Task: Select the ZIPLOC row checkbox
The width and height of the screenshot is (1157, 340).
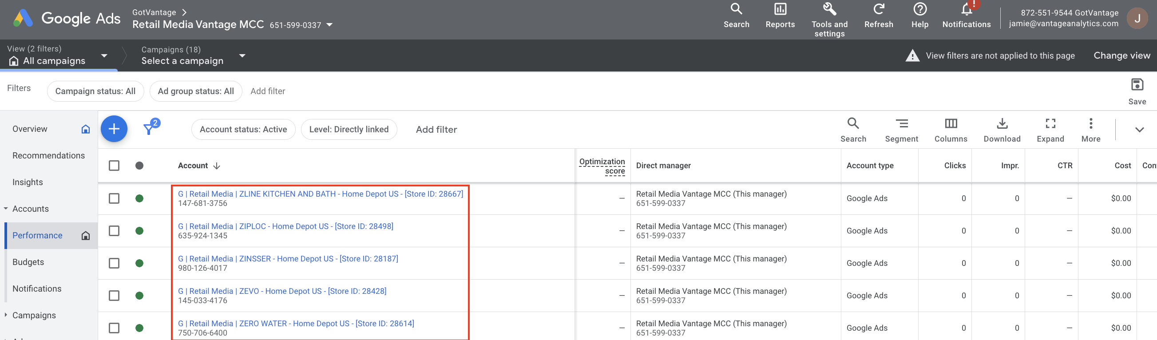Action: point(114,231)
